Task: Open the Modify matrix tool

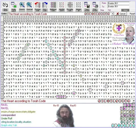Action: [14, 6]
